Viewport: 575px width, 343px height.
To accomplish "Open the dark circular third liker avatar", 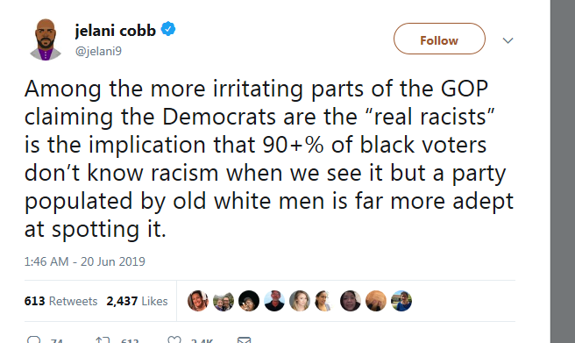I will point(249,301).
